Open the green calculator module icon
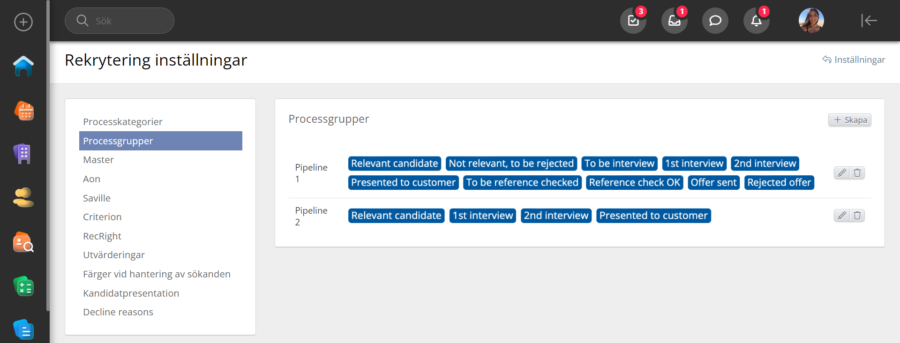900x343 pixels. click(x=23, y=286)
